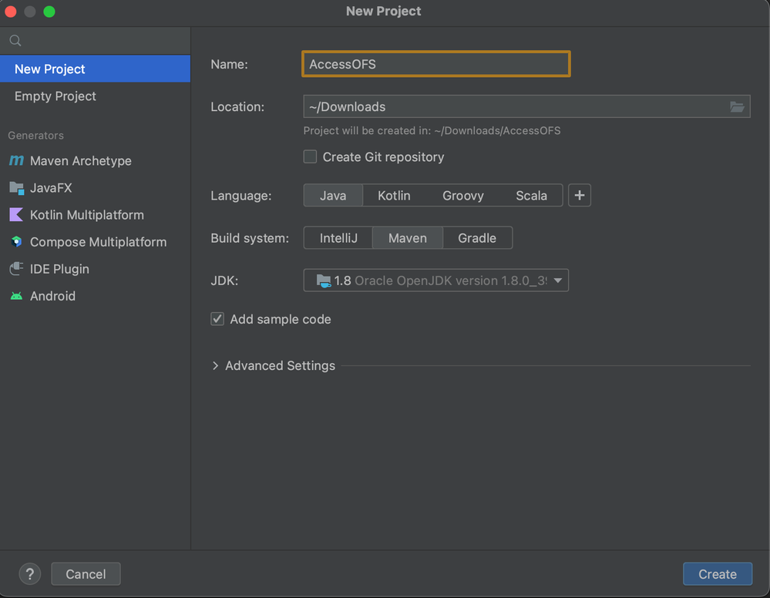Open the IDE Plugin generator icon
The image size is (770, 598).
tap(17, 268)
